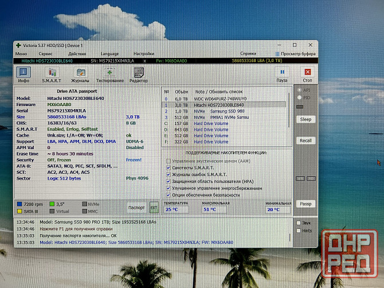Toggle Управление акустическим шумом (AAM) checkbox
384x288 pixels.
pyautogui.click(x=169, y=161)
